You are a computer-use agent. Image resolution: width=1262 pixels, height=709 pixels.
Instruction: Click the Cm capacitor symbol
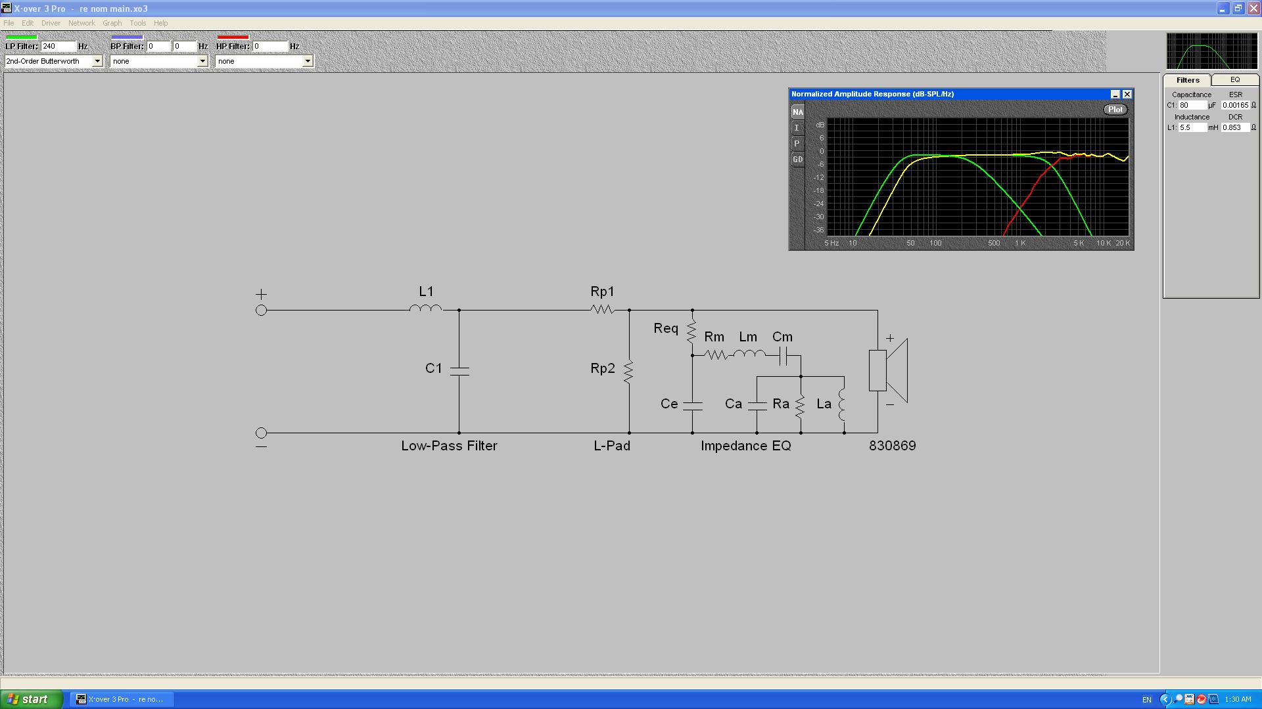[x=783, y=356]
